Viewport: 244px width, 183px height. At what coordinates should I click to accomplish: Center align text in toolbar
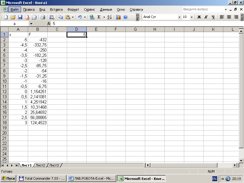coord(229,17)
